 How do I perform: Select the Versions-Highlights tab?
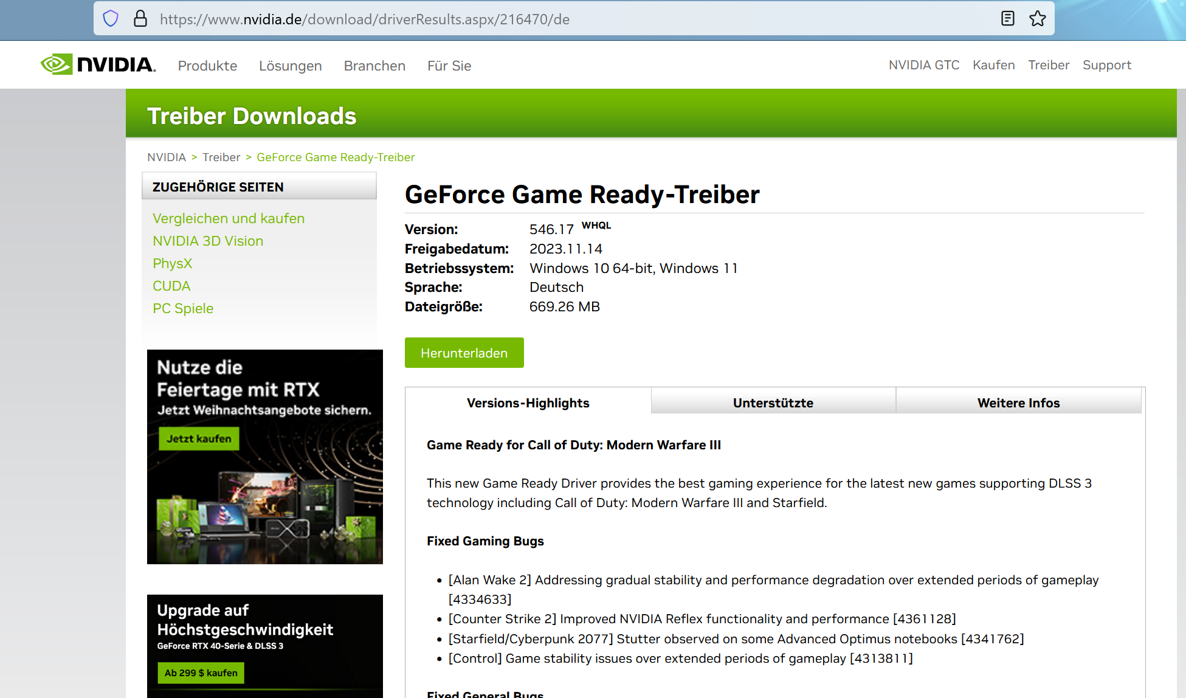[528, 403]
